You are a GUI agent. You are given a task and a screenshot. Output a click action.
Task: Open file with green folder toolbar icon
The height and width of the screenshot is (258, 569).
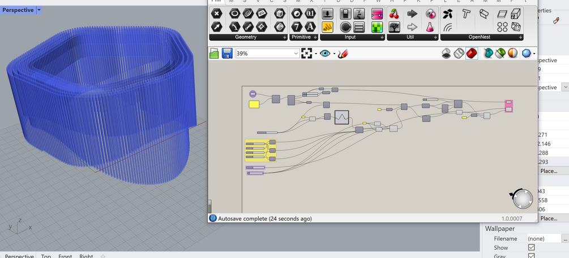point(215,54)
